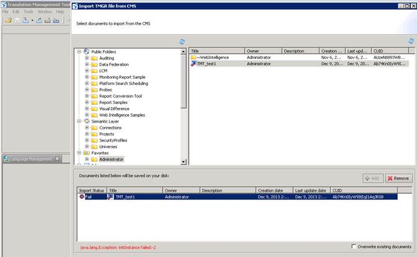Click the TMT_test1 file icon in the lower table
This screenshot has width=417, height=257.
point(110,197)
